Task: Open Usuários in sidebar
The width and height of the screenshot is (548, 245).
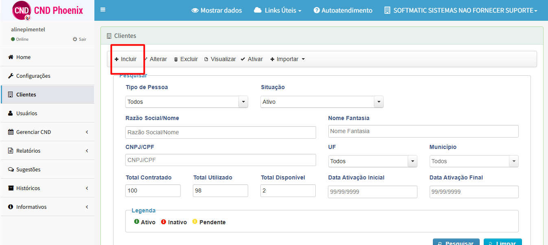Action: [x=47, y=113]
